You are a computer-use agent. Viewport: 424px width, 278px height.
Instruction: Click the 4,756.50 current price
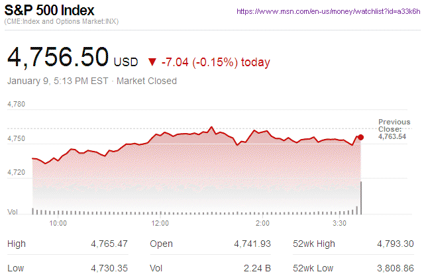point(58,57)
